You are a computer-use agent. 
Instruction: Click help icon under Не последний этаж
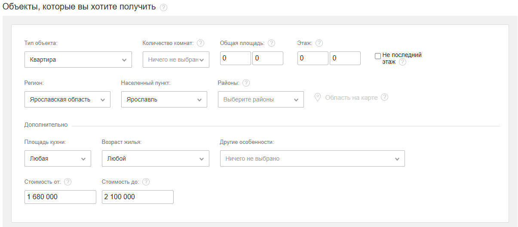click(x=402, y=62)
